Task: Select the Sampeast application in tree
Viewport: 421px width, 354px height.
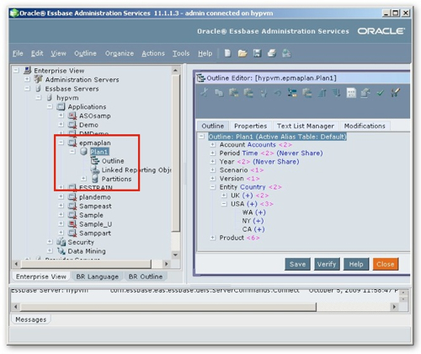Action: 95,206
